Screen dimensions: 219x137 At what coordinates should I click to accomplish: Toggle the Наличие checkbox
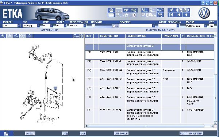coord(93,26)
